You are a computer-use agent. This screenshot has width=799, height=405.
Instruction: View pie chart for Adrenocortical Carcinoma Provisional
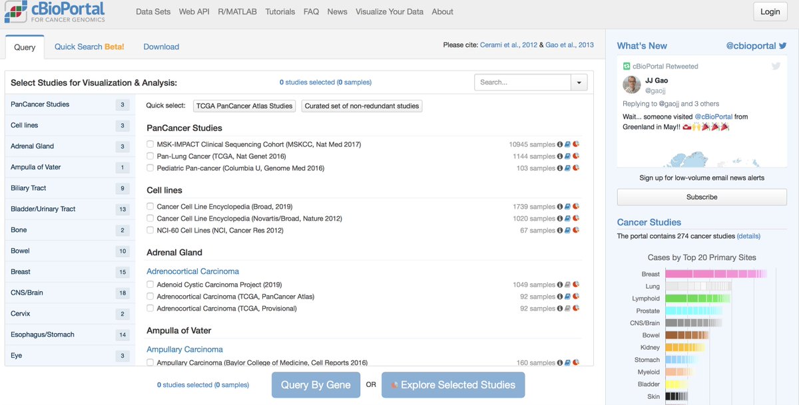click(x=576, y=309)
